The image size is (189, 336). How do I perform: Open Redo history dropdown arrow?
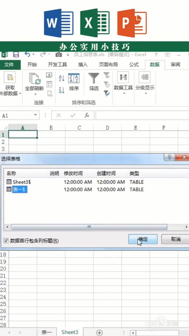49,55
